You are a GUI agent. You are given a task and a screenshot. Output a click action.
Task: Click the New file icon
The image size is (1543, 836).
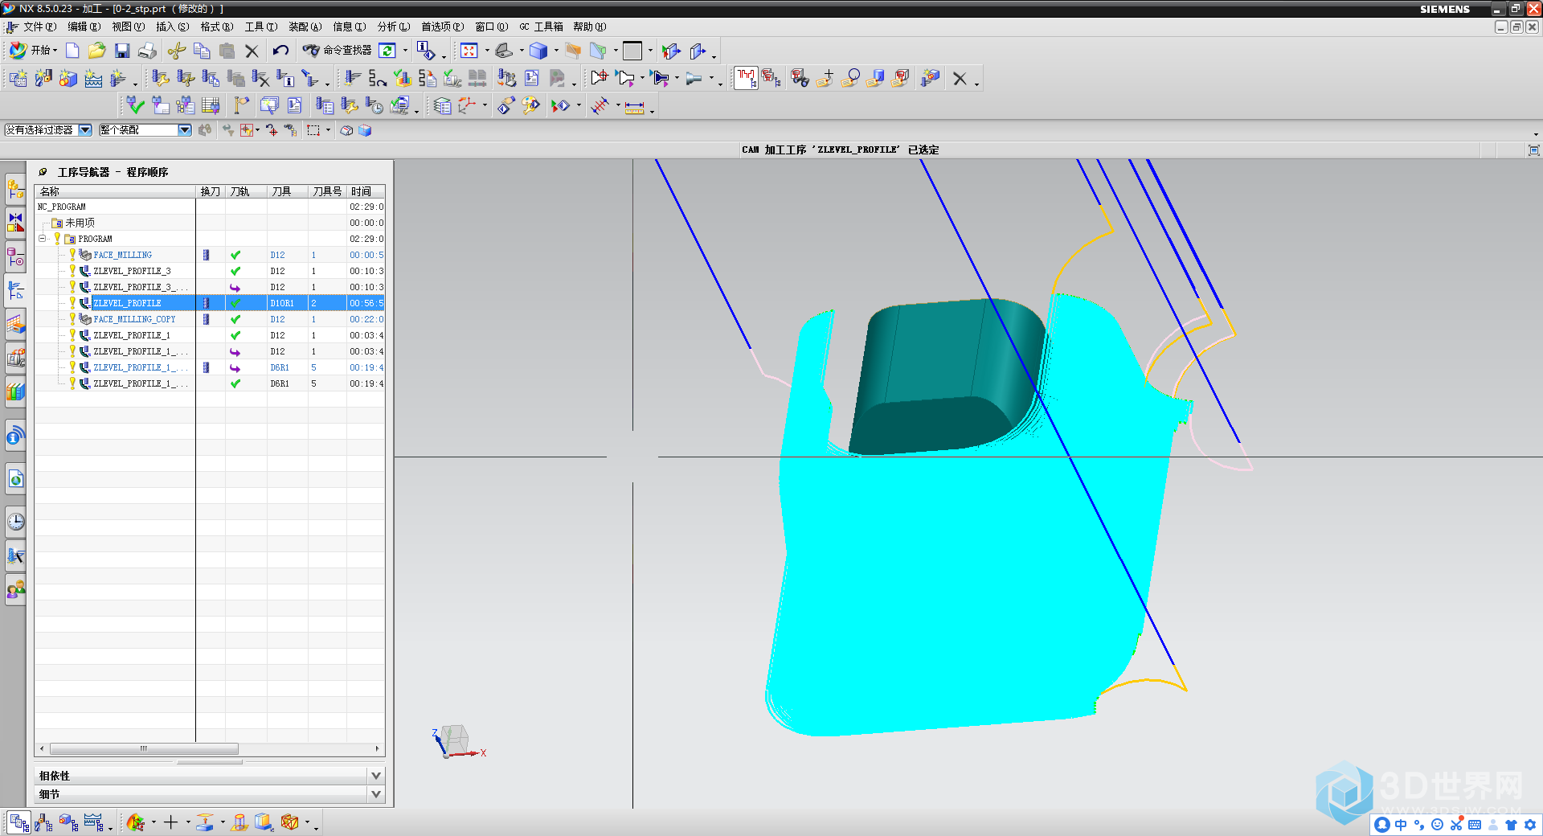click(72, 51)
